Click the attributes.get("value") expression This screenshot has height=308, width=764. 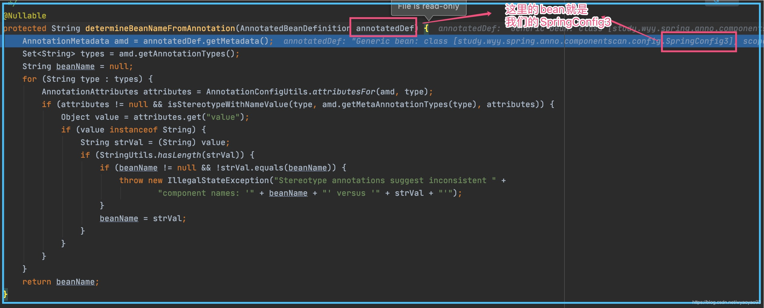[x=189, y=117]
